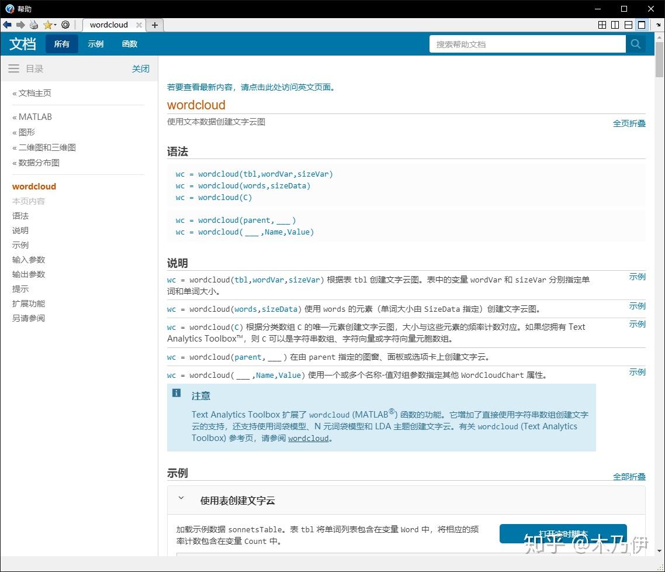
Task: Click sizeData argument link in 说明
Action: coord(279,309)
